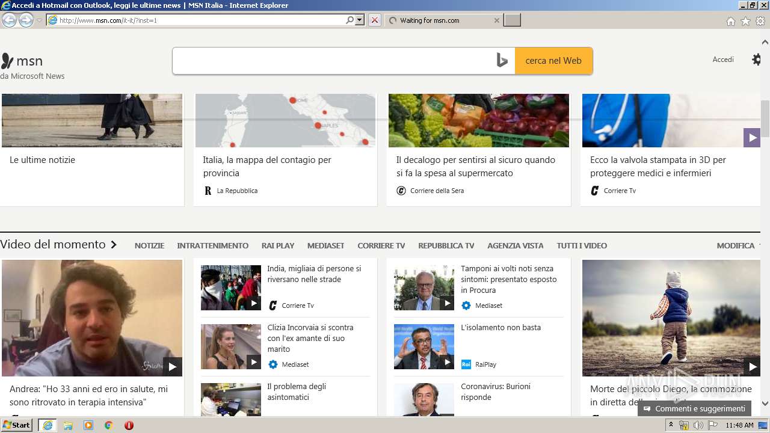Open the recent pages dropdown arrow
Viewport: 770px width, 433px height.
[x=39, y=20]
